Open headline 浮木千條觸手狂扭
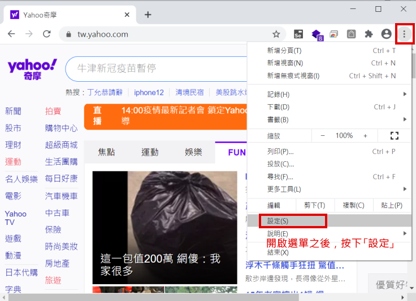Viewport: 416px width, 301px height. 294,265
